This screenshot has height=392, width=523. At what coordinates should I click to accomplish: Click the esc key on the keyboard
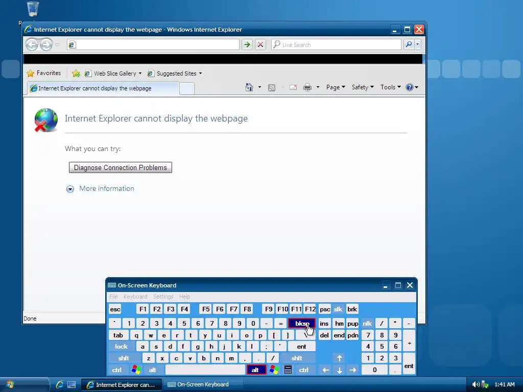click(x=115, y=309)
